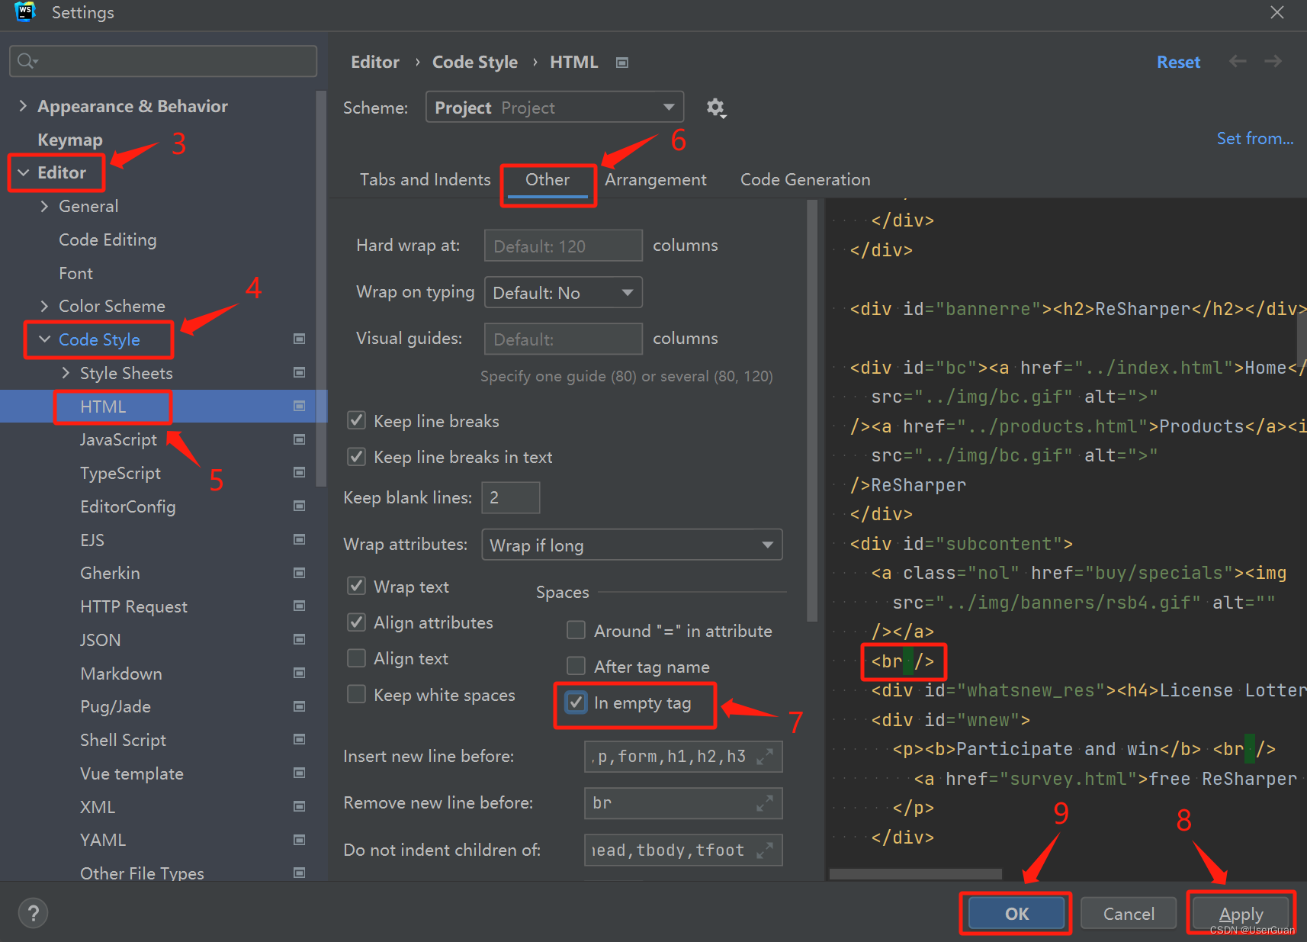Viewport: 1307px width, 942px height.
Task: Switch to the Arrangement tab
Action: point(655,179)
